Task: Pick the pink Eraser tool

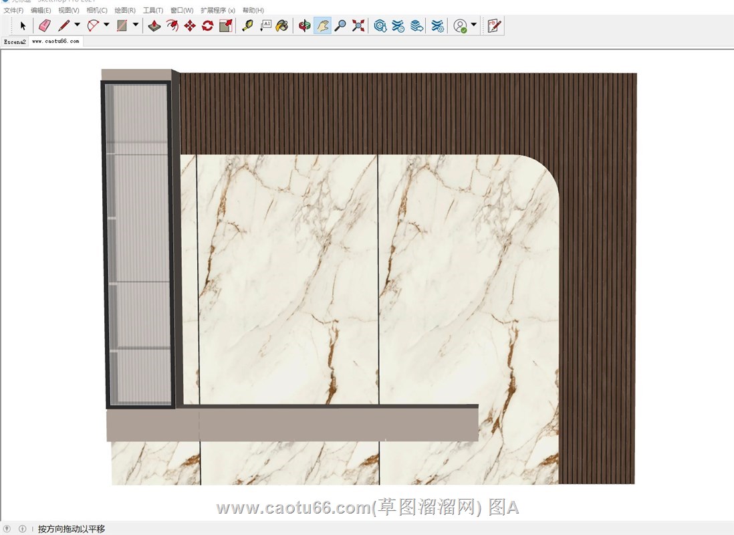Action: [45, 26]
